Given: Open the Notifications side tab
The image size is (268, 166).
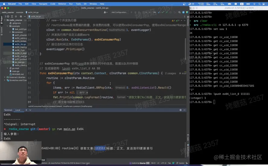Looking at the screenshot, I should pyautogui.click(x=188, y=150).
